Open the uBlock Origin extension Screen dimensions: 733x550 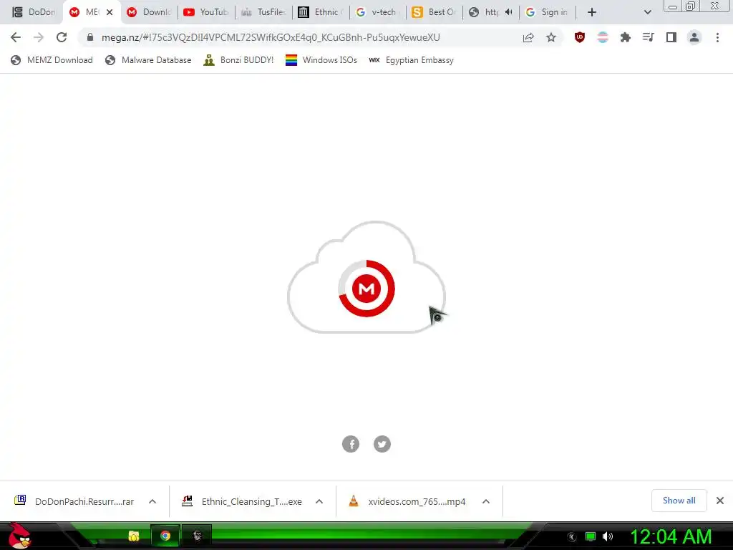[580, 37]
